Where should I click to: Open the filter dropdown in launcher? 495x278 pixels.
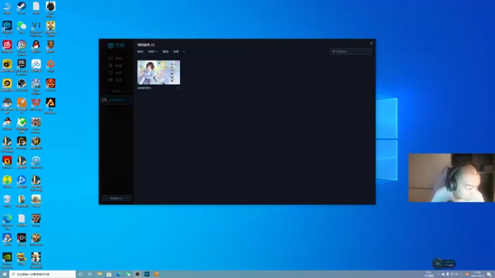coord(179,51)
